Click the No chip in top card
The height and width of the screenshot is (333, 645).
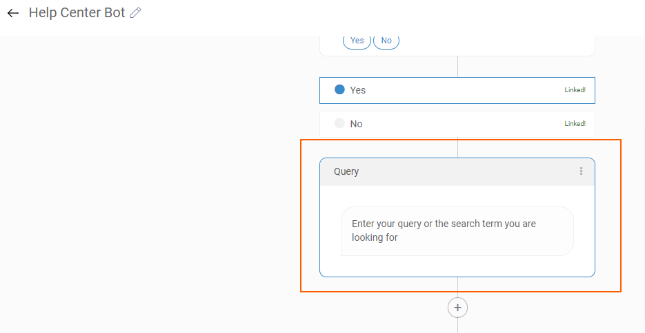[386, 41]
